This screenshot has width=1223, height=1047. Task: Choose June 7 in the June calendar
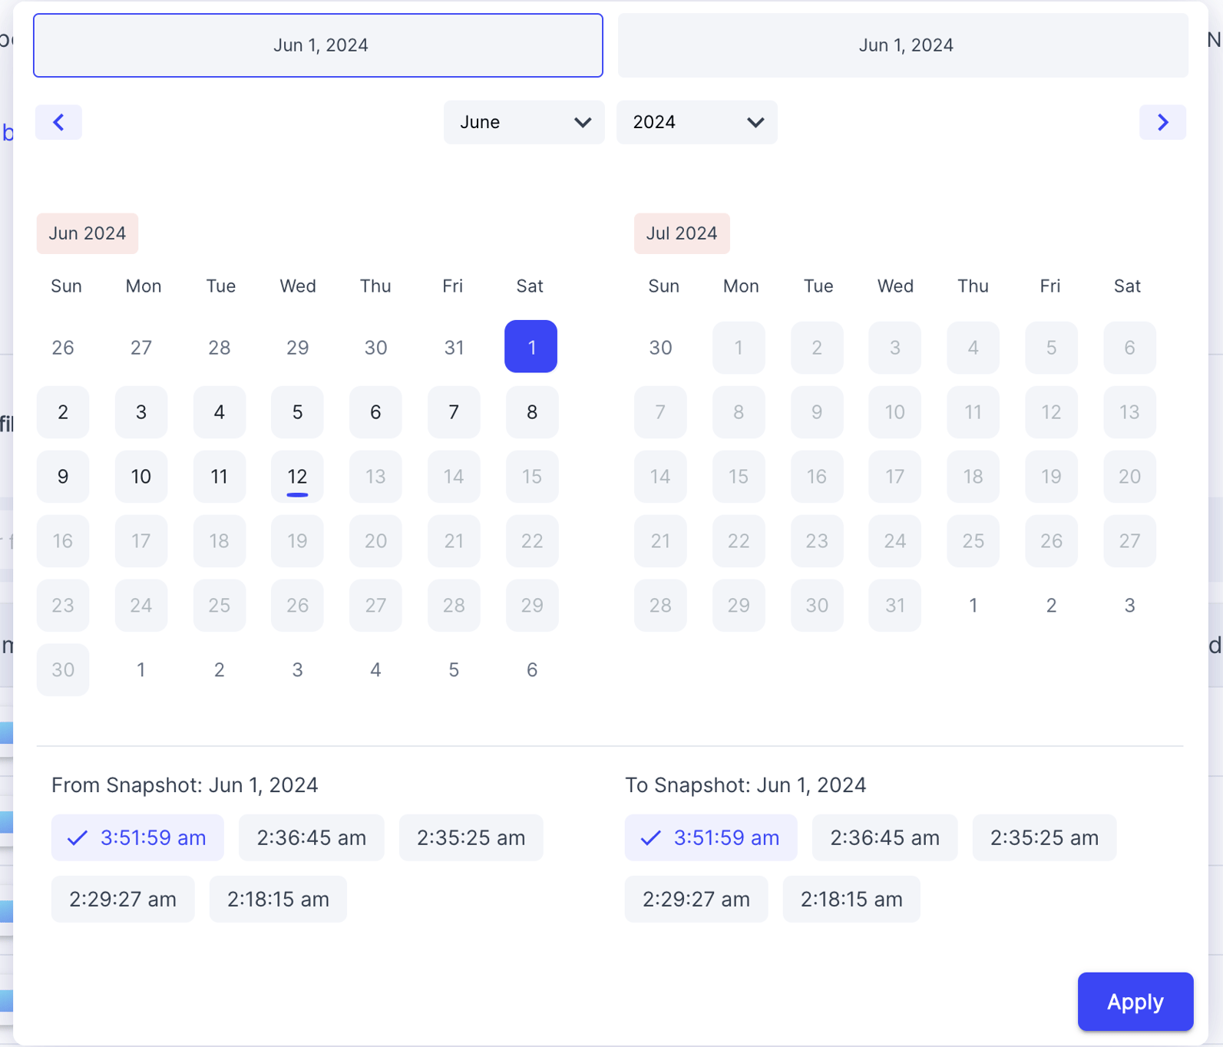[x=454, y=412]
